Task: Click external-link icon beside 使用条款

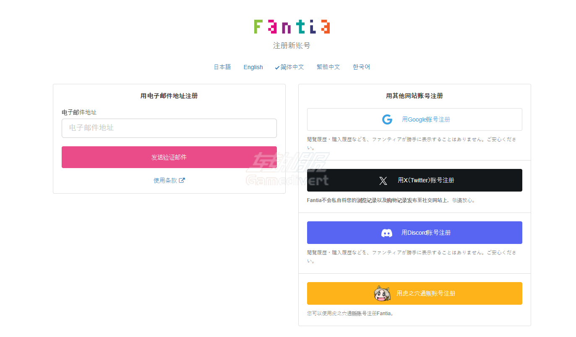Action: point(182,180)
